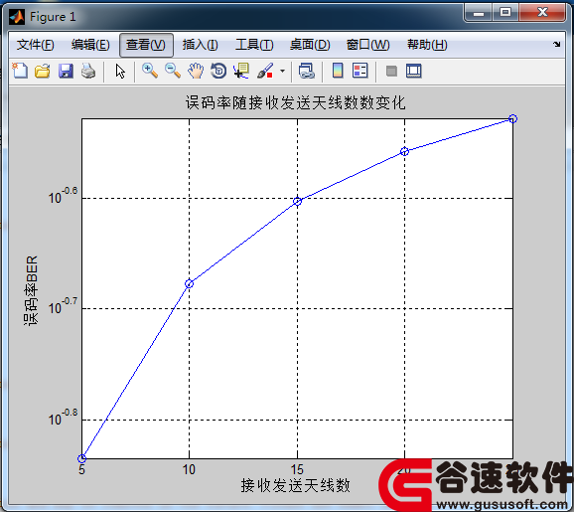Minimize the Figure 1 window
The width and height of the screenshot is (574, 512).
tap(479, 13)
